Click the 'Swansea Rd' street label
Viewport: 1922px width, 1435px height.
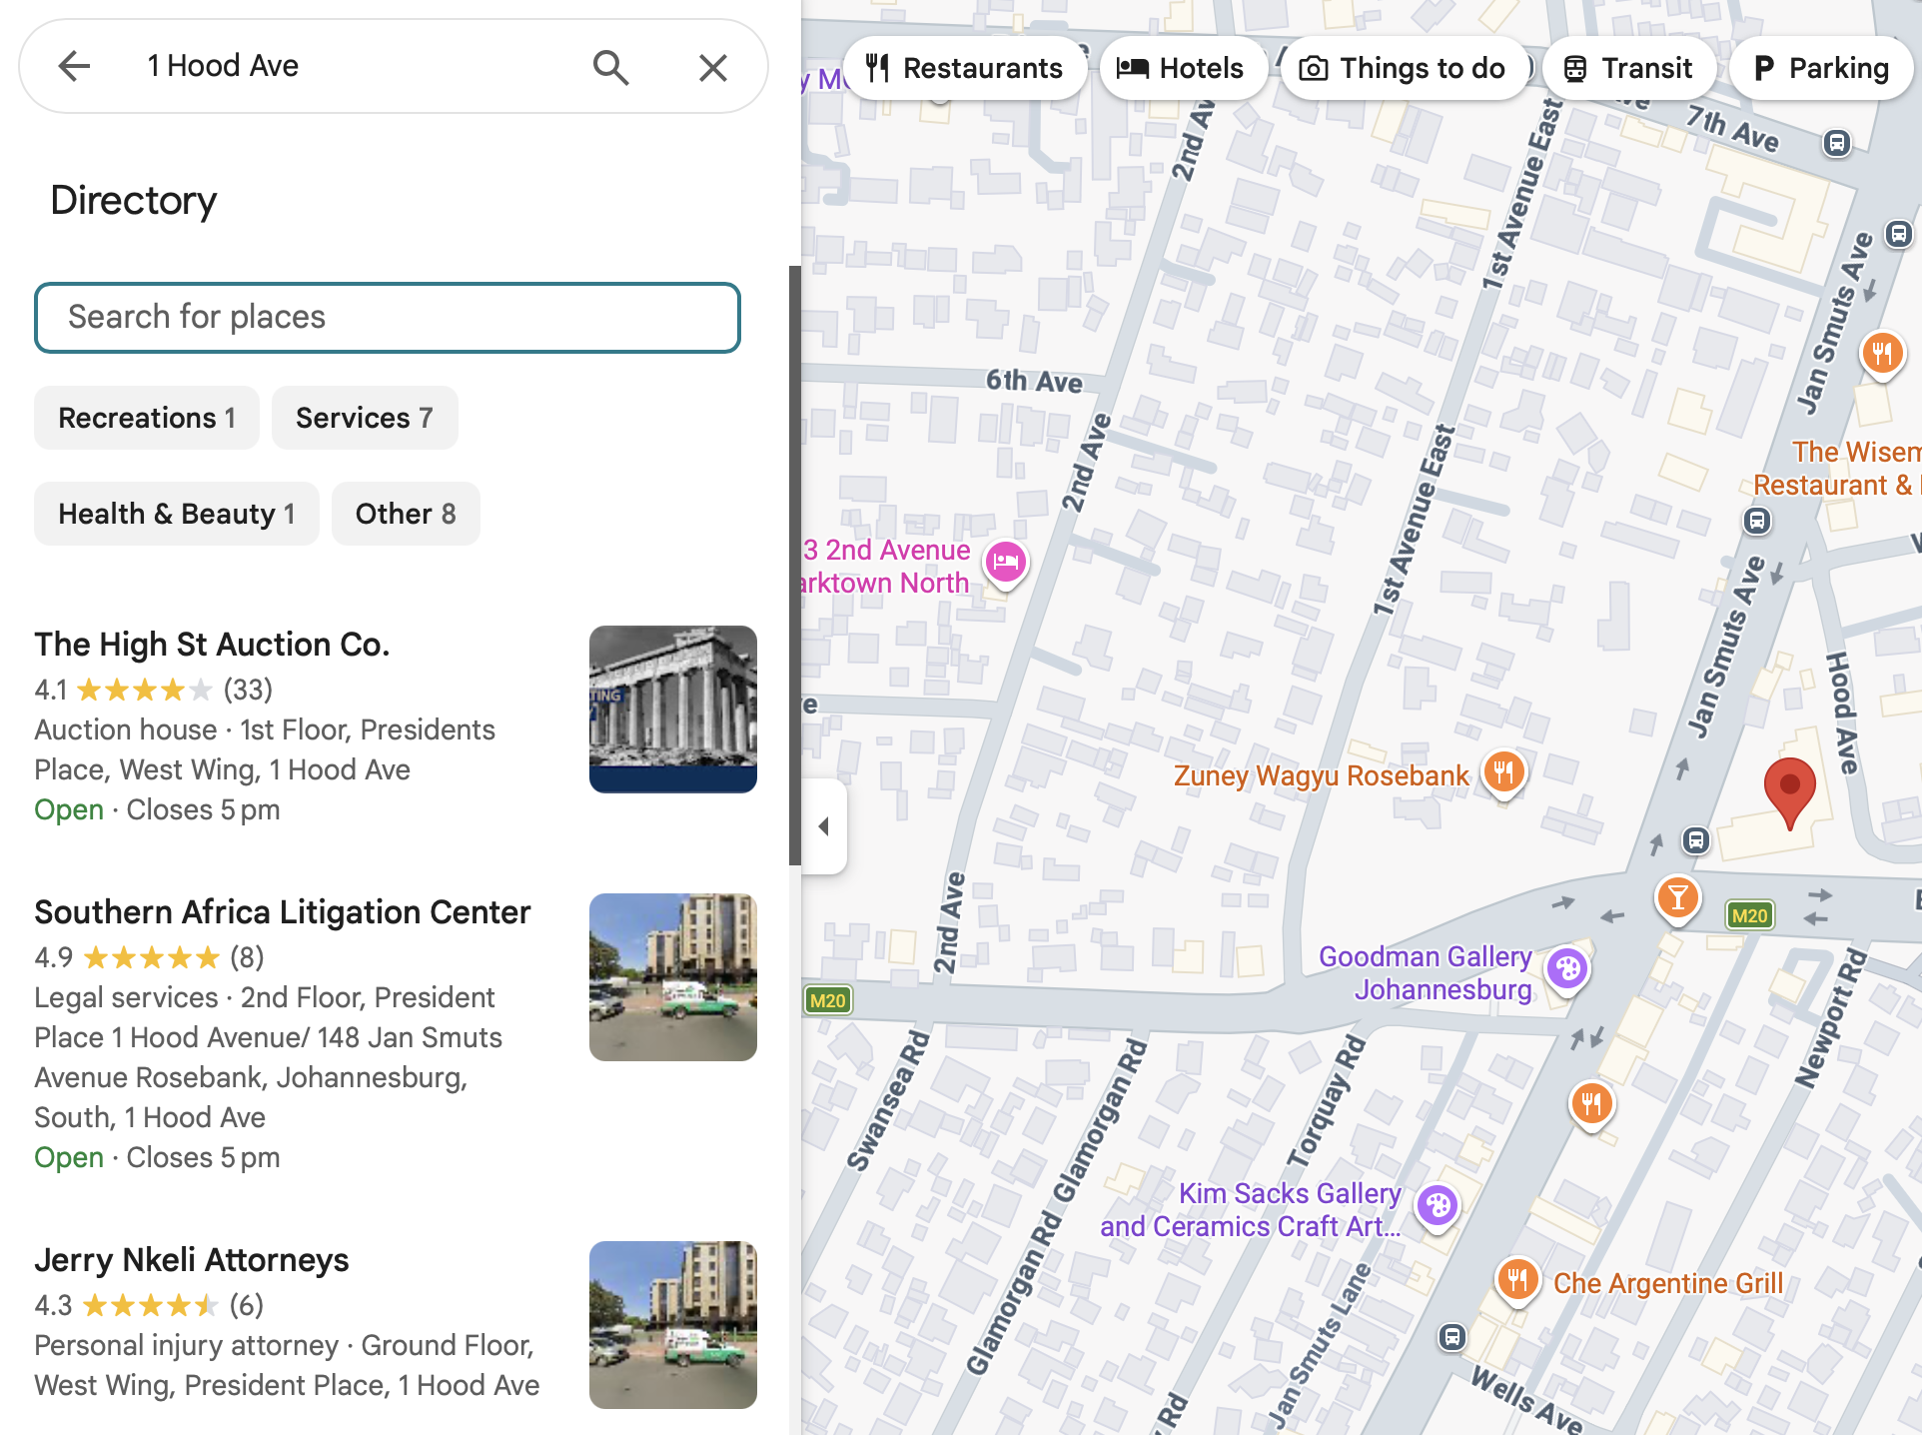click(888, 1101)
